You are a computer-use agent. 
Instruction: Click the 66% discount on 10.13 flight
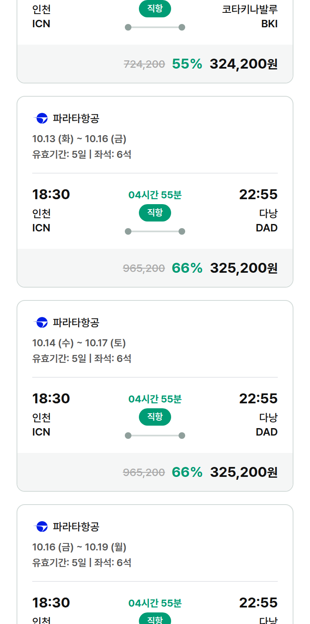pyautogui.click(x=187, y=268)
